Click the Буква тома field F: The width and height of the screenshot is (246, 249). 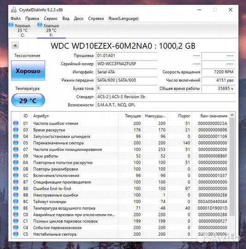click(x=126, y=89)
